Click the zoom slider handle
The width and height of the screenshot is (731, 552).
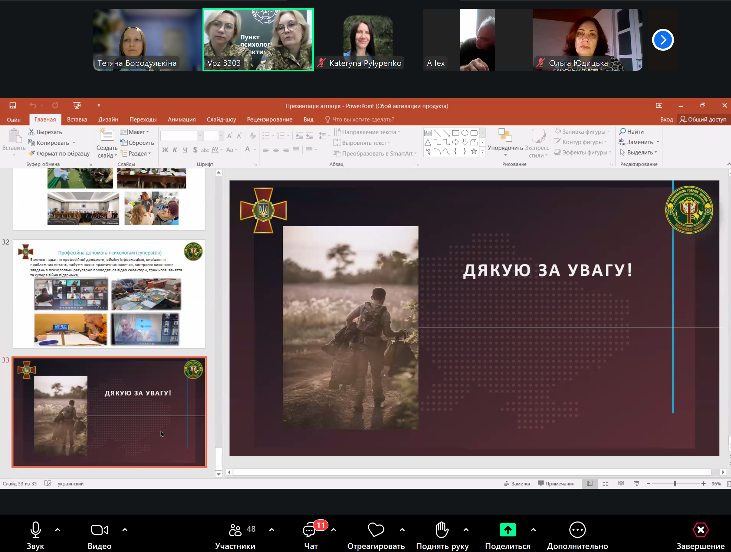coord(675,483)
